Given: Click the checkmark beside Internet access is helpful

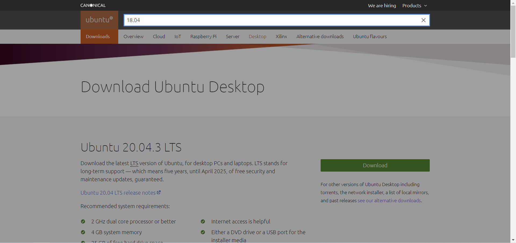Looking at the screenshot, I should (203, 222).
